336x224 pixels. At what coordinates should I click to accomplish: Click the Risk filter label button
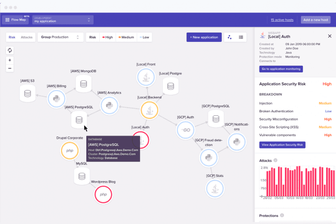(93, 37)
